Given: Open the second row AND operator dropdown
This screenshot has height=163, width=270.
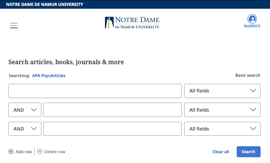Looking at the screenshot, I should (25, 110).
